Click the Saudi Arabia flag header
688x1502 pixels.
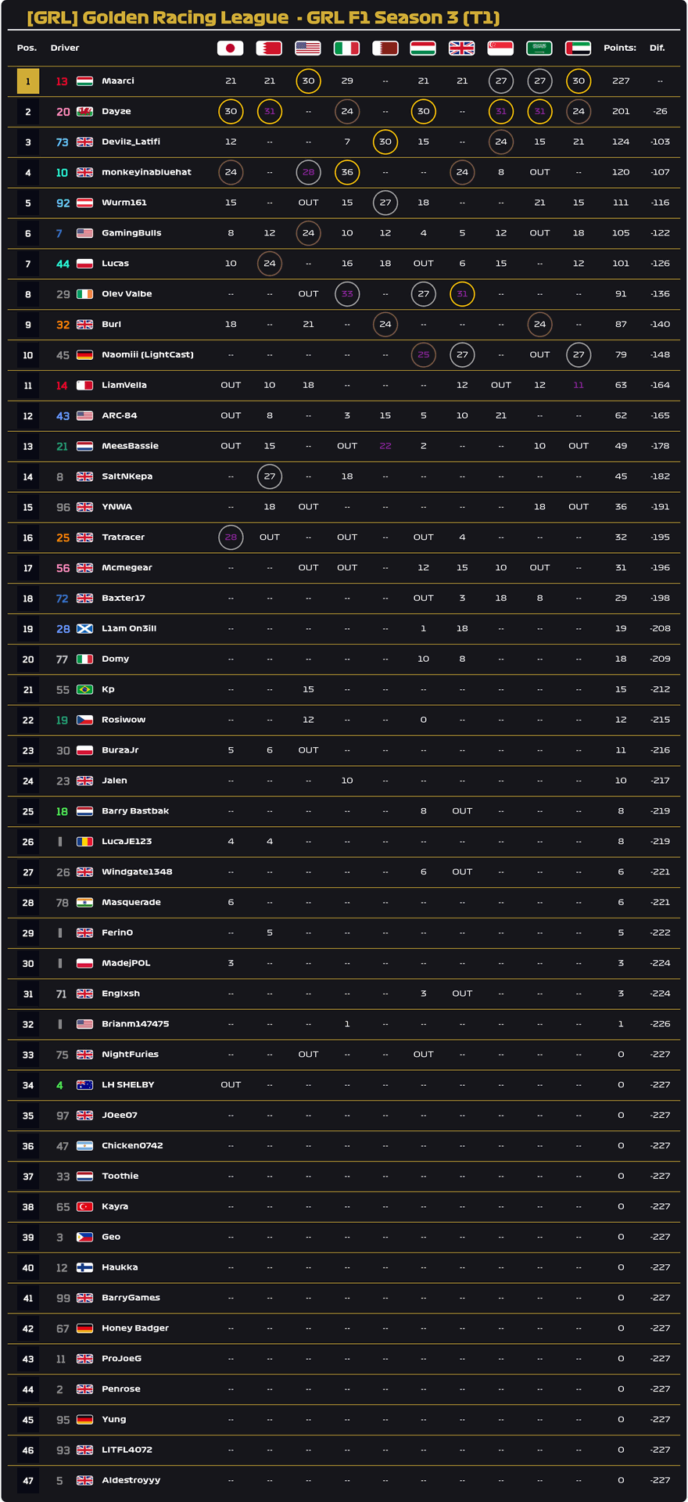pyautogui.click(x=539, y=49)
